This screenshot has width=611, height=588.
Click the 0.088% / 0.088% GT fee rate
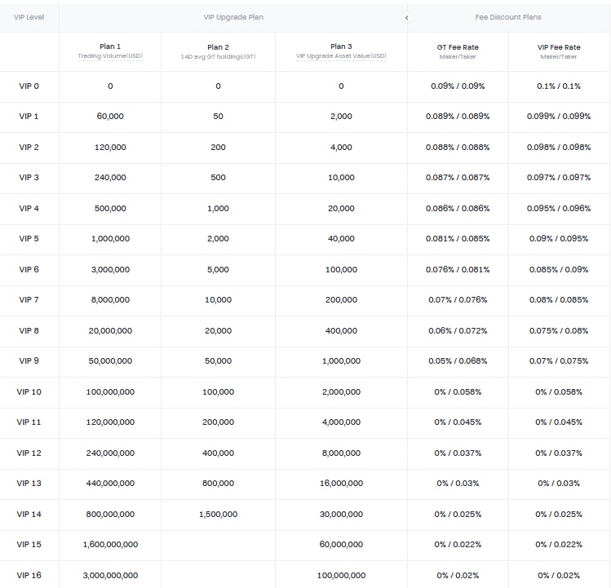pyautogui.click(x=458, y=148)
